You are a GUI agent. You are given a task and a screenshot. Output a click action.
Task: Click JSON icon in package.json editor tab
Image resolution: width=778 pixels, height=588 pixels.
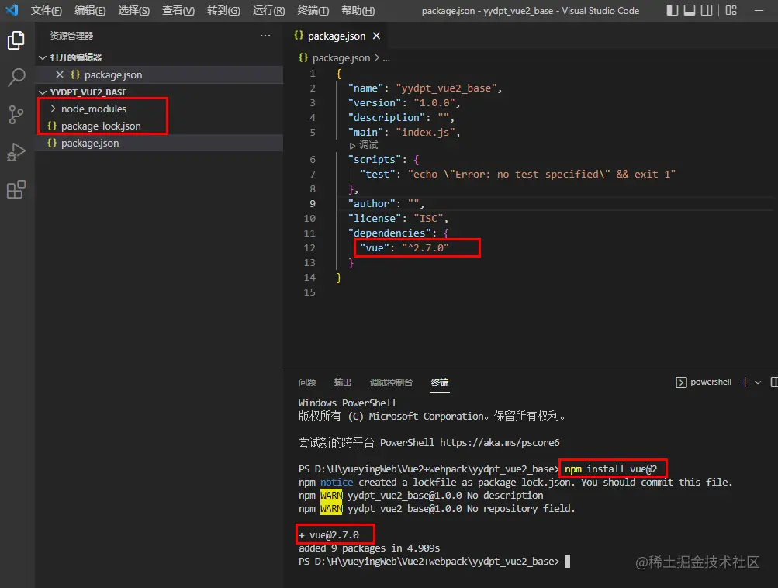[x=299, y=35]
